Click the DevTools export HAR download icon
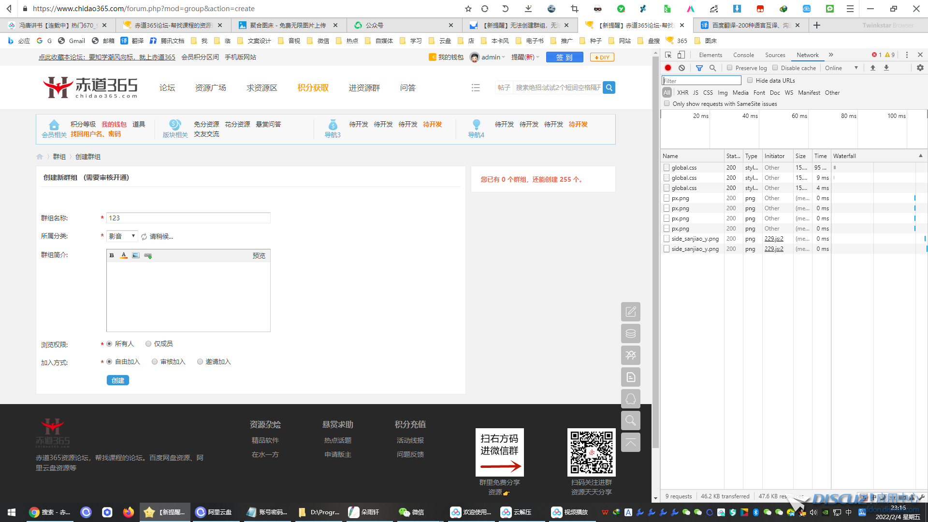Screen dimensions: 928x522 [886, 68]
